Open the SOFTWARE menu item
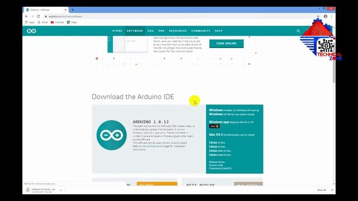358x201 pixels. click(x=135, y=31)
